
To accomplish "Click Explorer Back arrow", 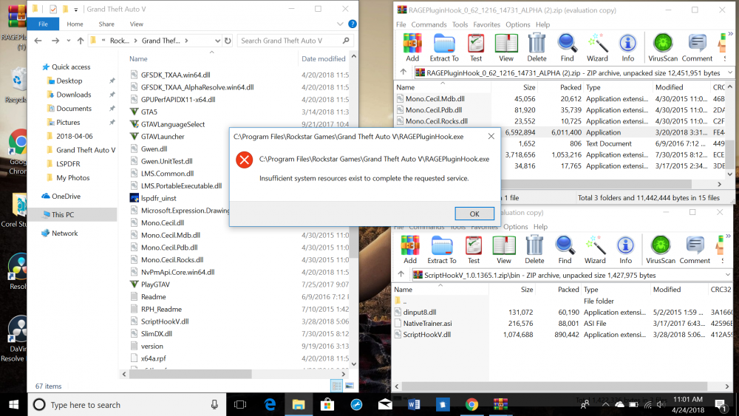I will tap(38, 41).
